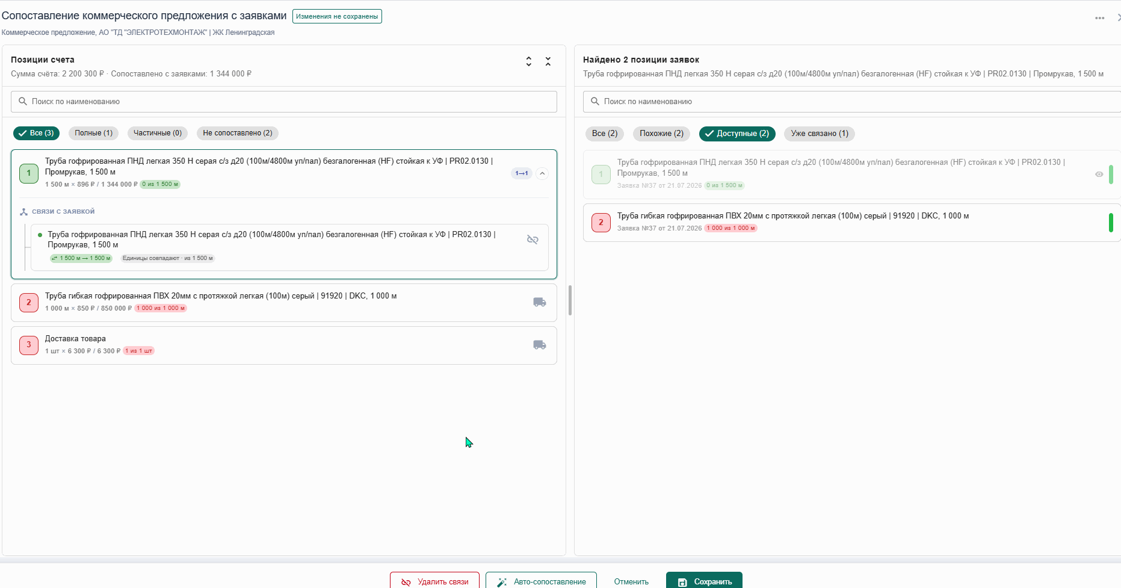Collapse all invoice positions with the fold arrows
Viewport: 1121px width, 588px height.
tap(548, 61)
